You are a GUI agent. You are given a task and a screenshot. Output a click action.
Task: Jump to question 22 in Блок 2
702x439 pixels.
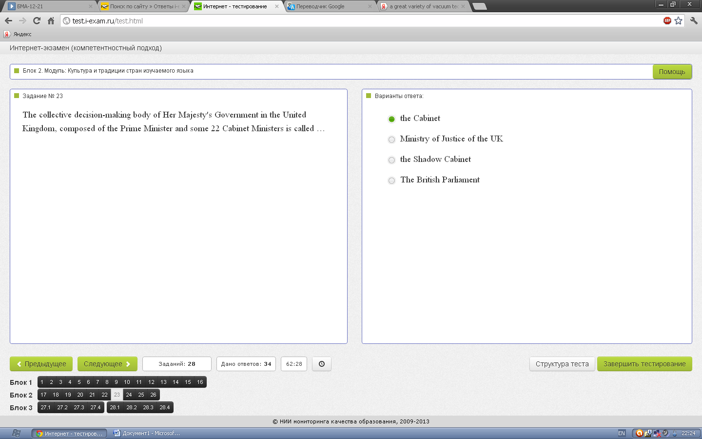point(104,395)
